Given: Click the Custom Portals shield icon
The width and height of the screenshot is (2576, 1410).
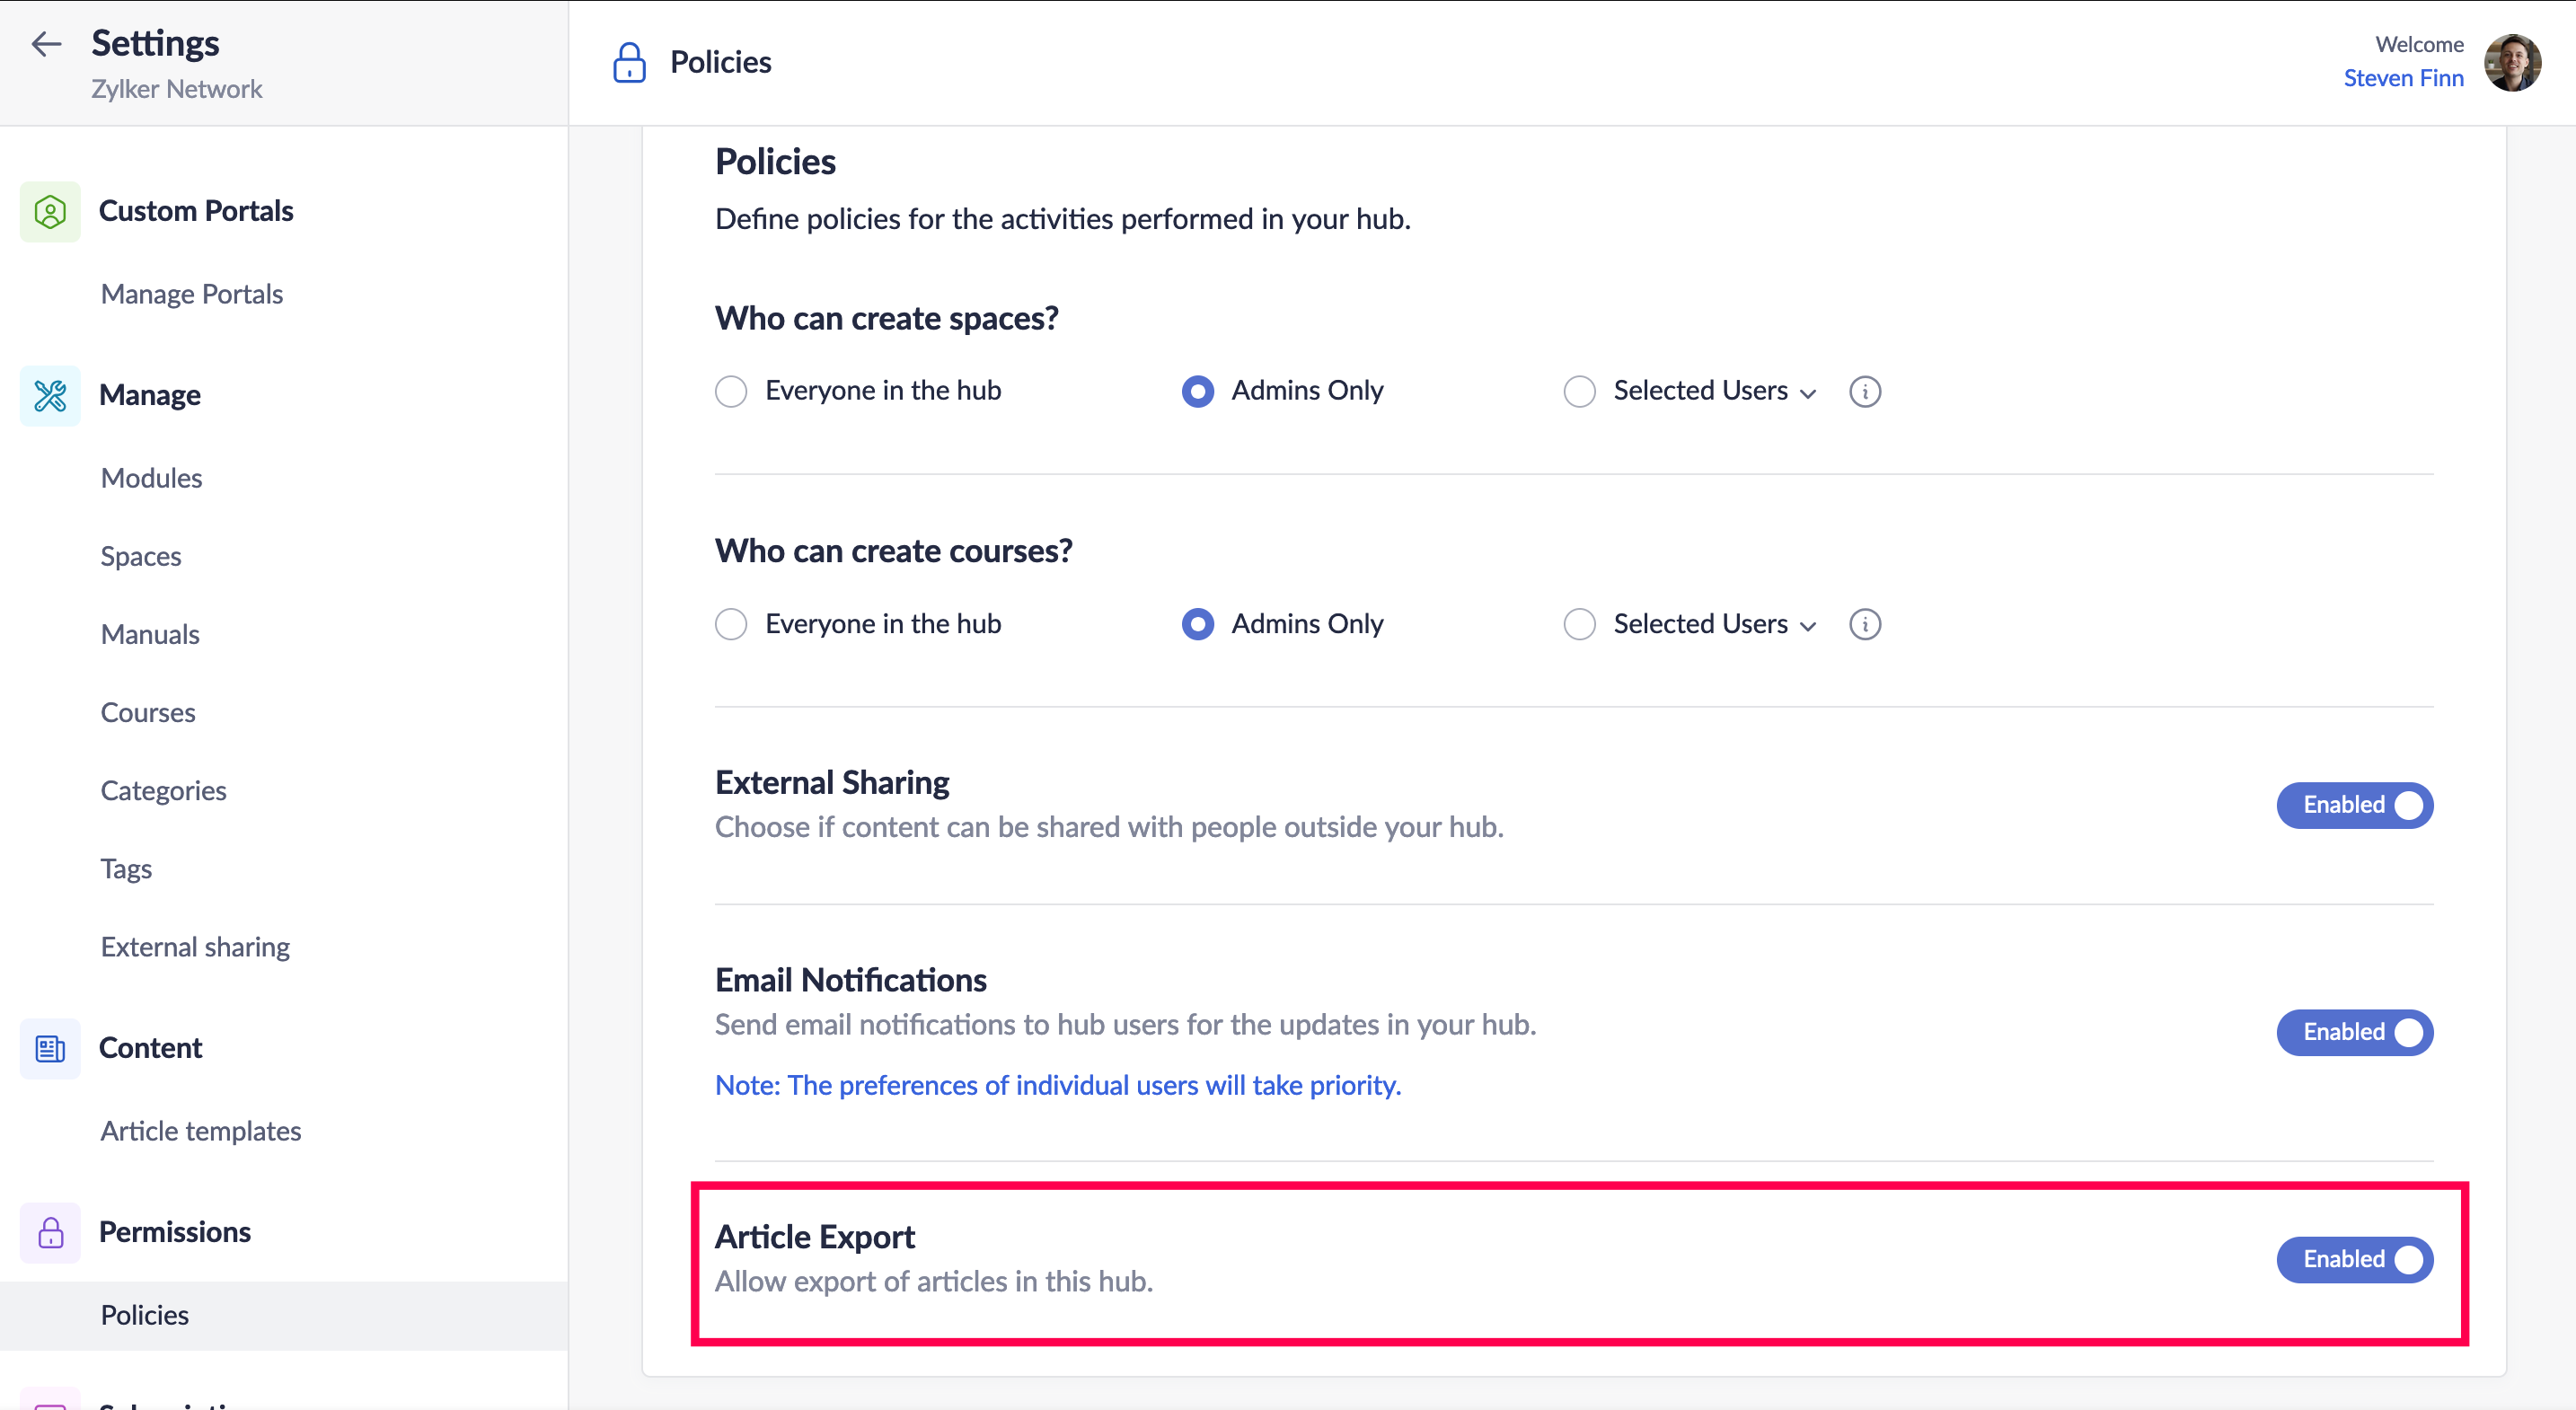Looking at the screenshot, I should pos(50,211).
